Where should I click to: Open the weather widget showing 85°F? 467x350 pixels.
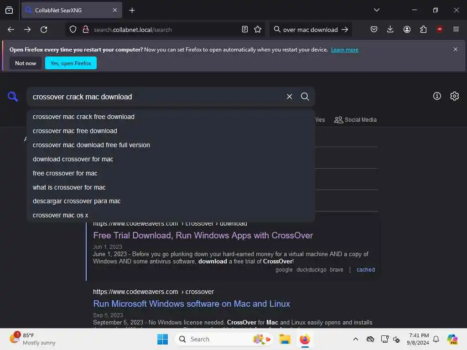pos(32,339)
